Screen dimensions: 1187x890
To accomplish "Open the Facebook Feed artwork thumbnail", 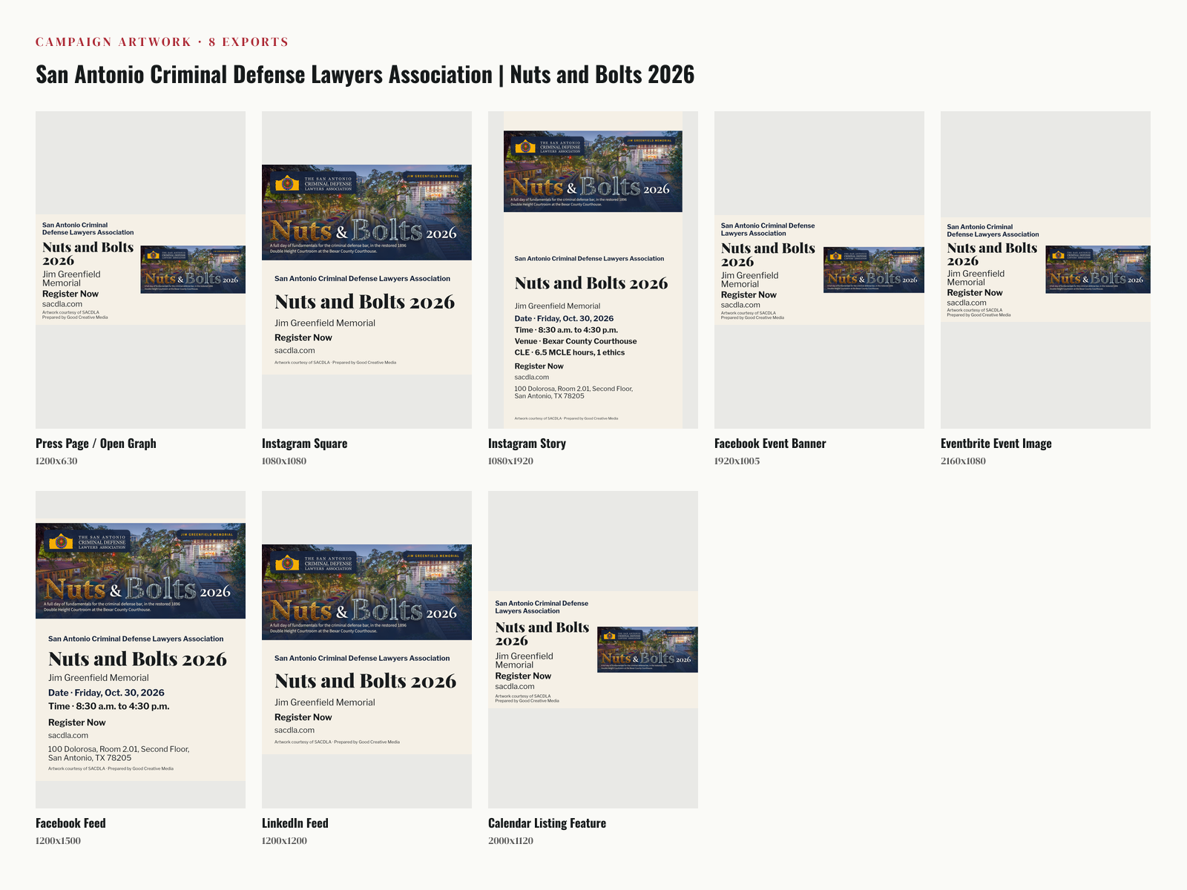I will [140, 650].
